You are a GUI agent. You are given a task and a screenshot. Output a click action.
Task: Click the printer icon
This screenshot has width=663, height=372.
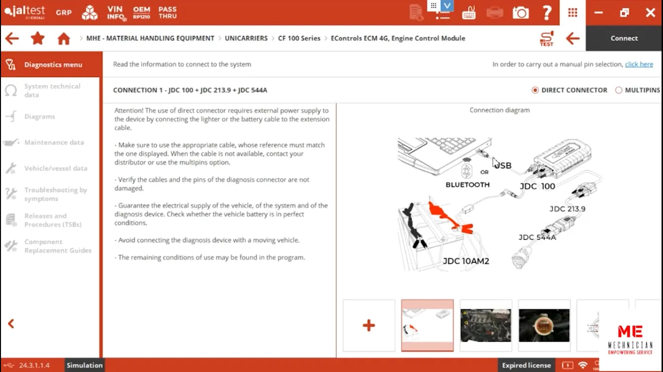click(495, 13)
